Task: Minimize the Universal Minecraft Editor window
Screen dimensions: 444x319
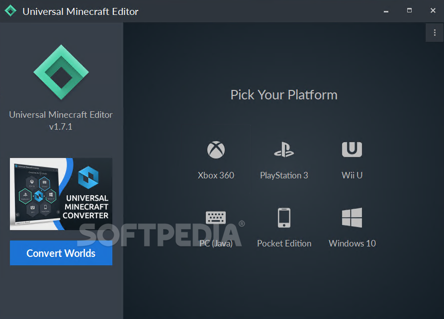Action: pos(386,11)
